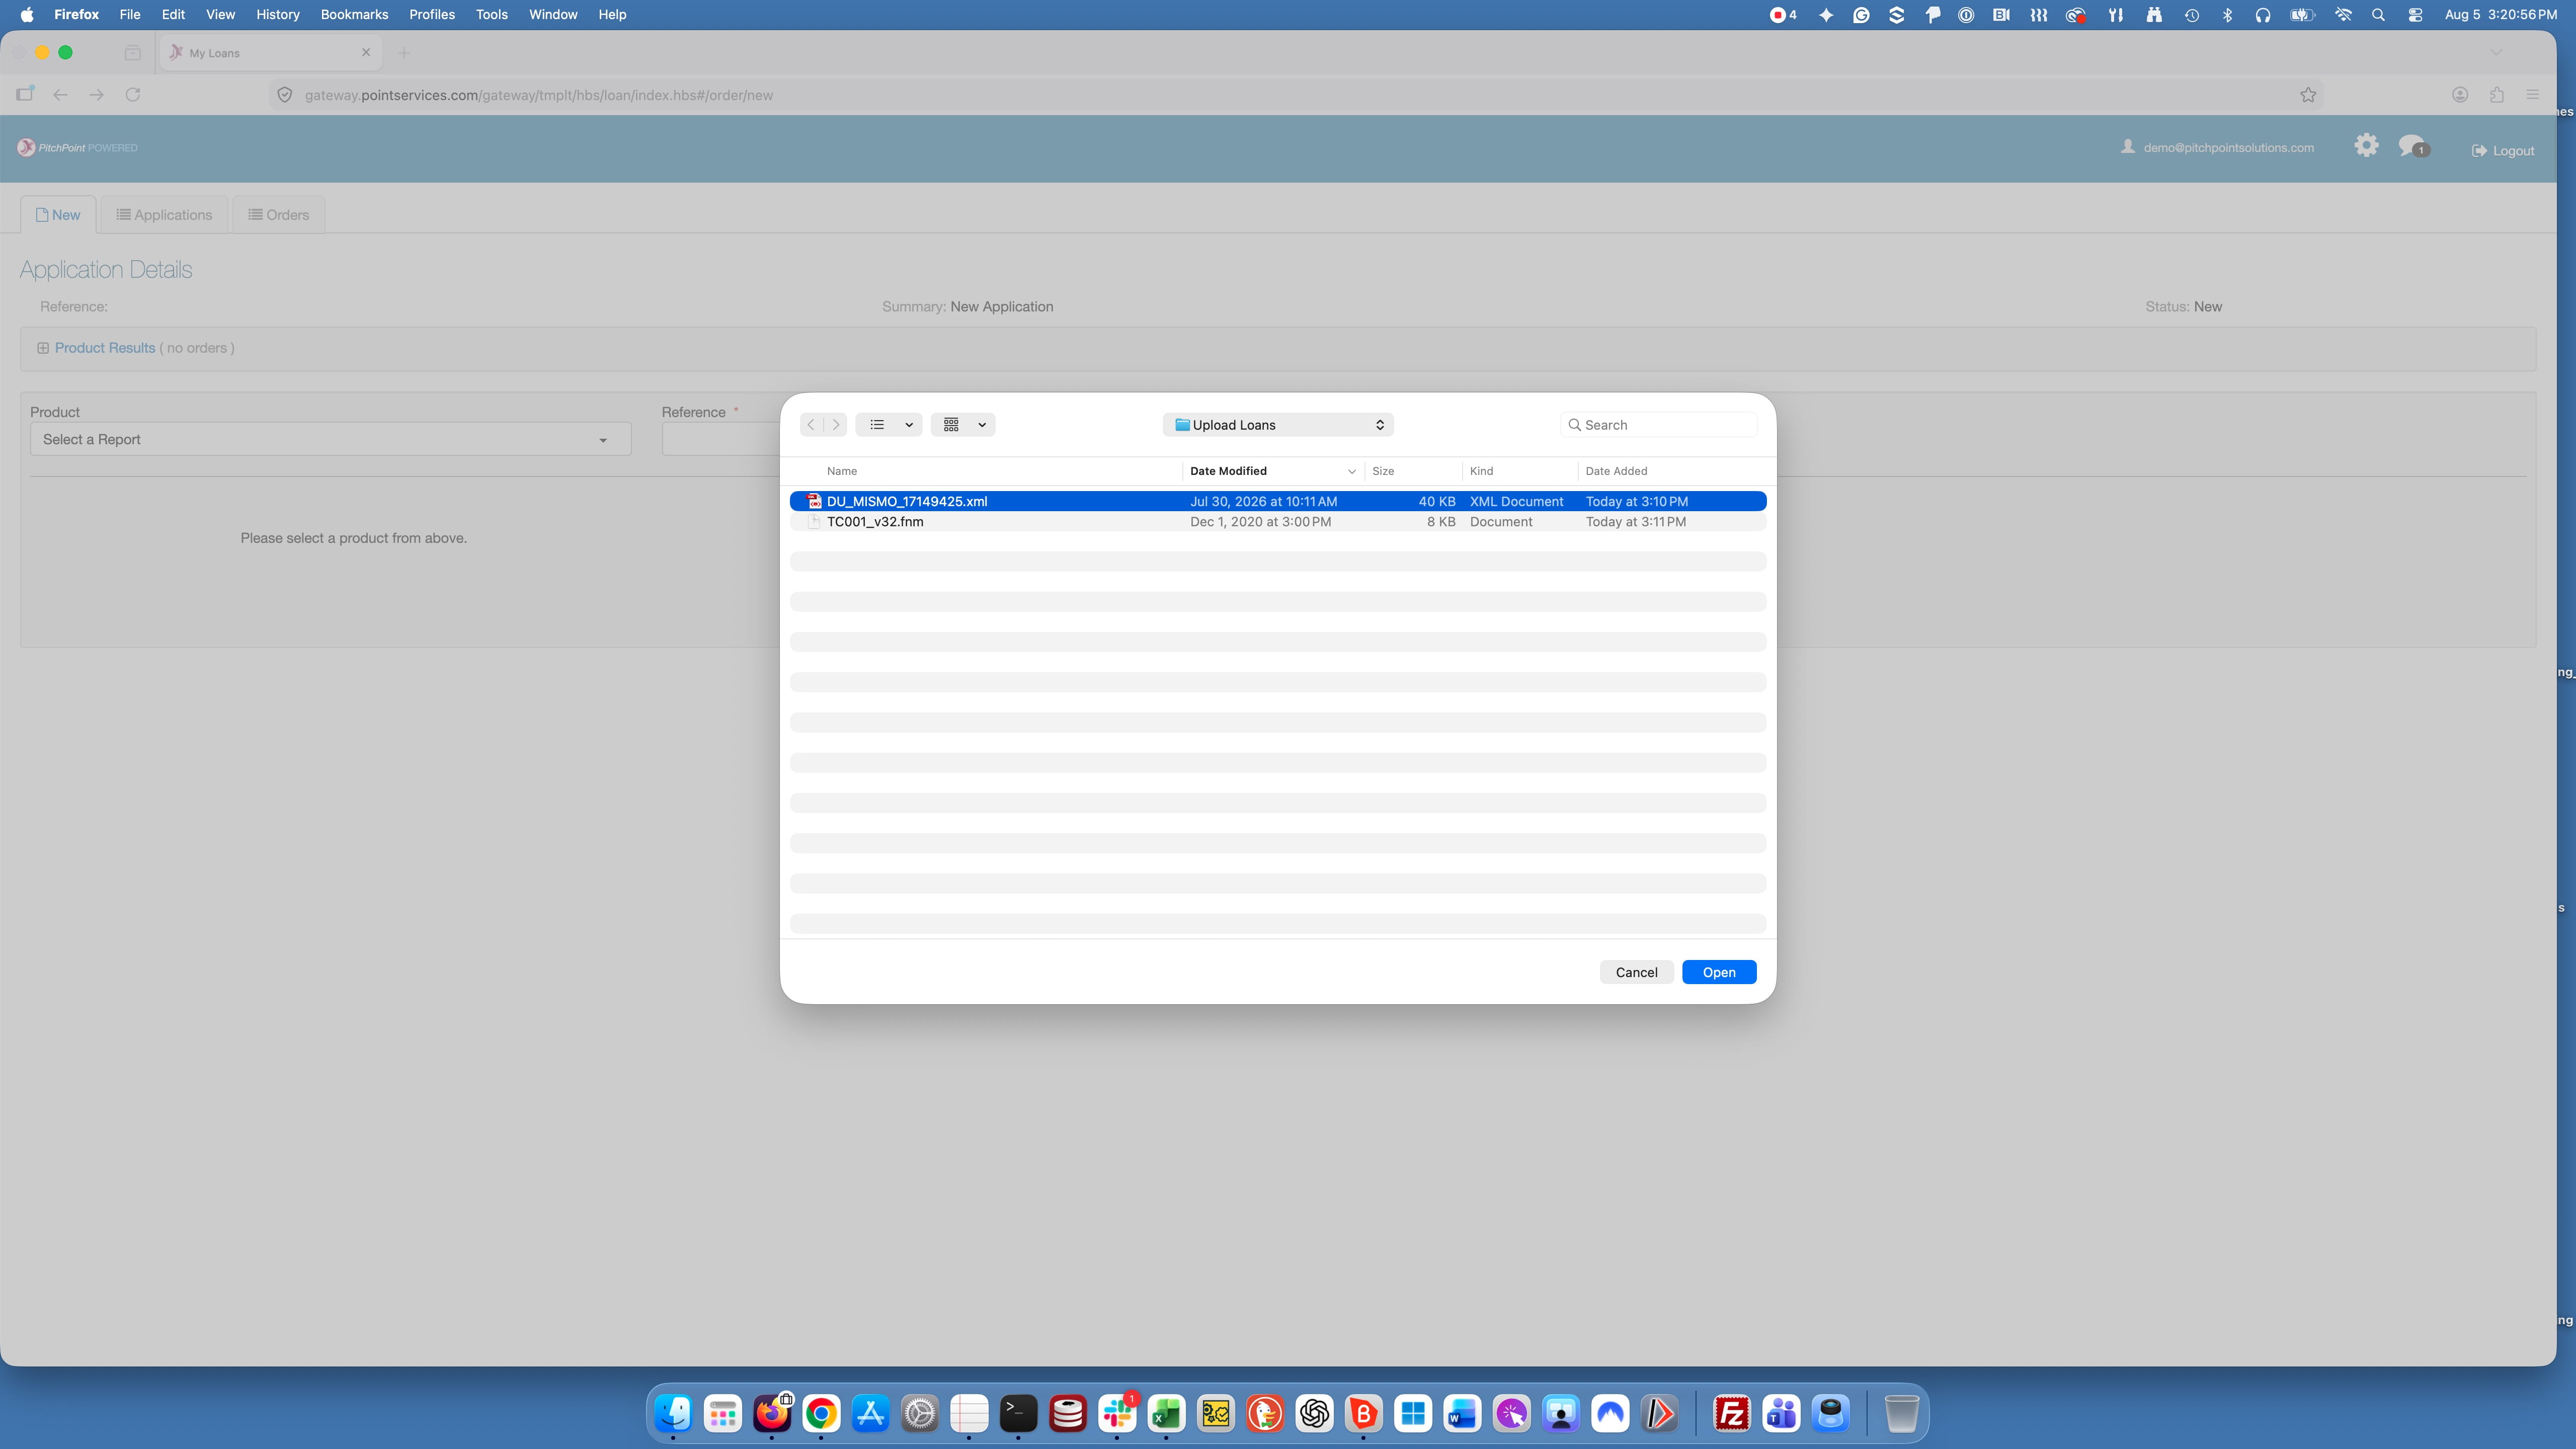Open grouping options dropdown in dialog
This screenshot has height=1449, width=2576.
pos(962,425)
